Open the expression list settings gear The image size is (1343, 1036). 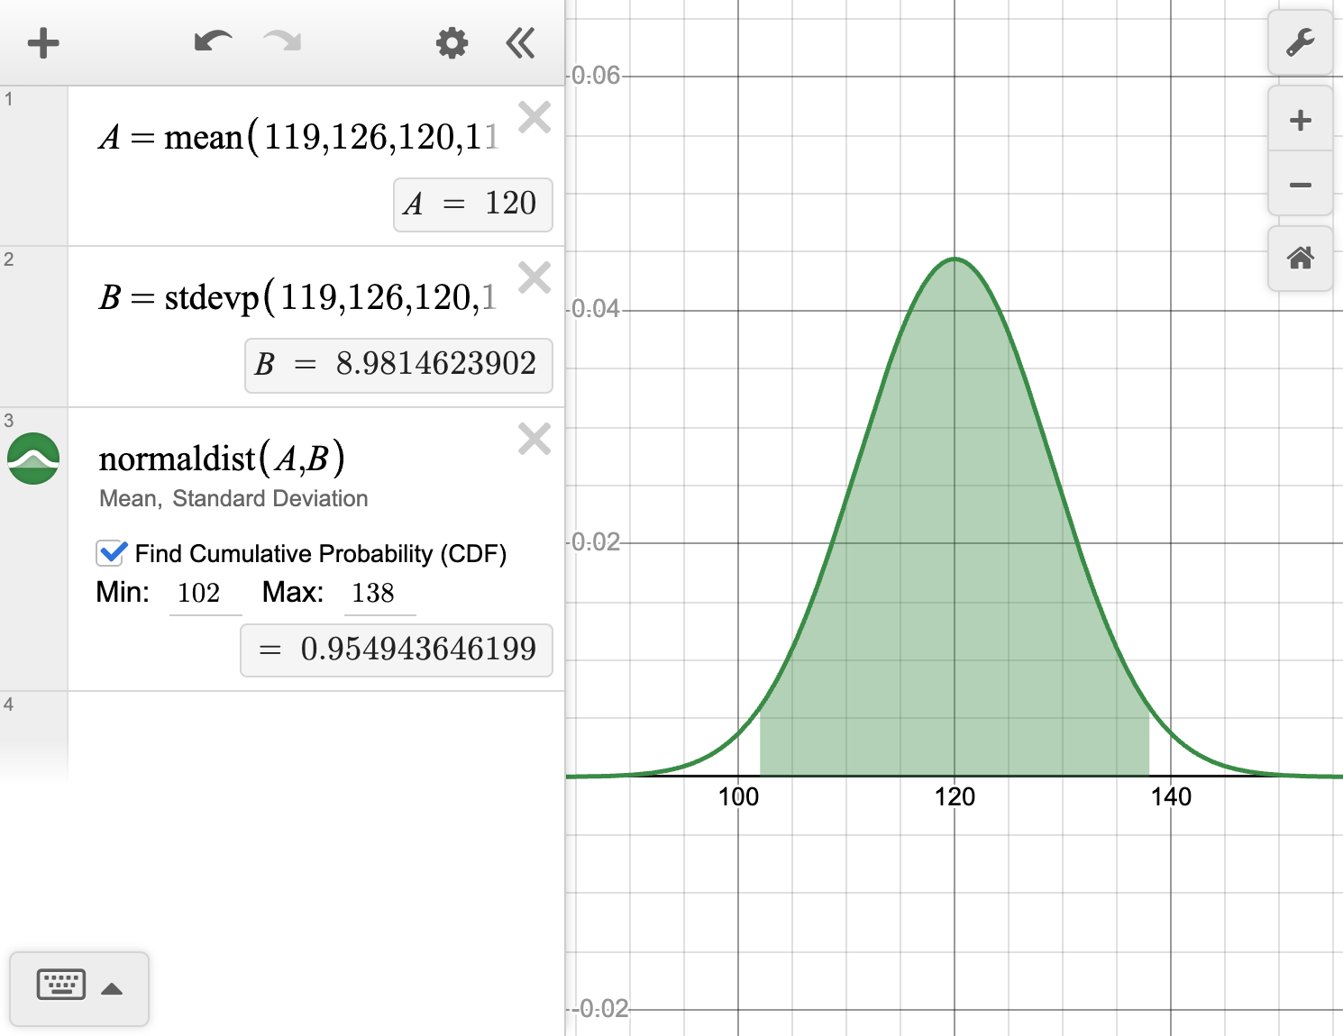click(x=452, y=43)
